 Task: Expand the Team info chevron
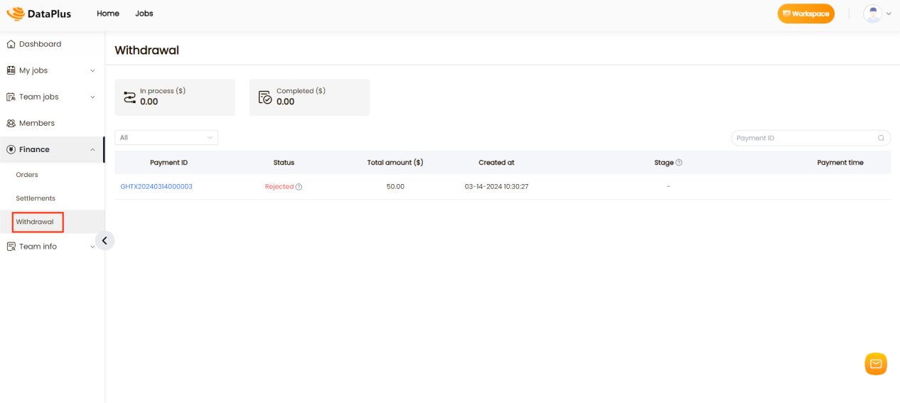point(92,247)
